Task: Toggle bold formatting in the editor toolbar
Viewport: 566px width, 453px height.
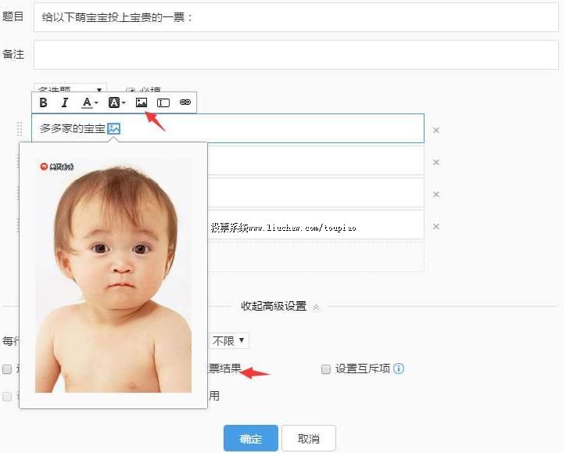Action: (x=43, y=102)
